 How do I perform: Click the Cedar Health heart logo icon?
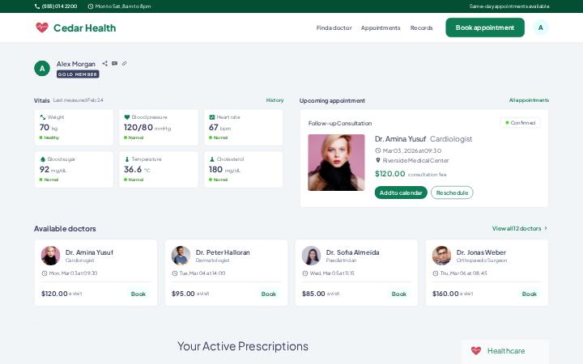click(x=42, y=28)
